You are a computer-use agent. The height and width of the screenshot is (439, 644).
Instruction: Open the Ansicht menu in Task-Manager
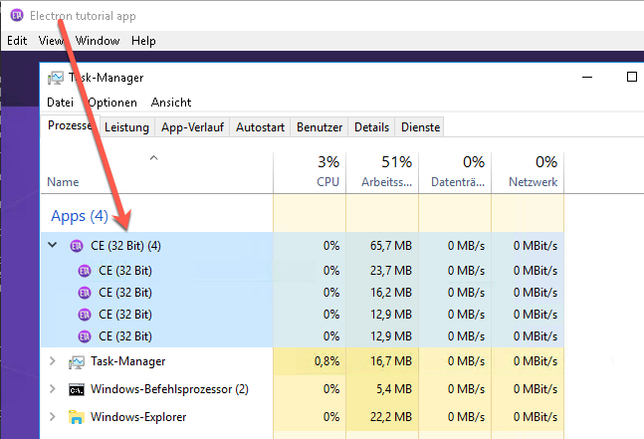[x=171, y=103]
